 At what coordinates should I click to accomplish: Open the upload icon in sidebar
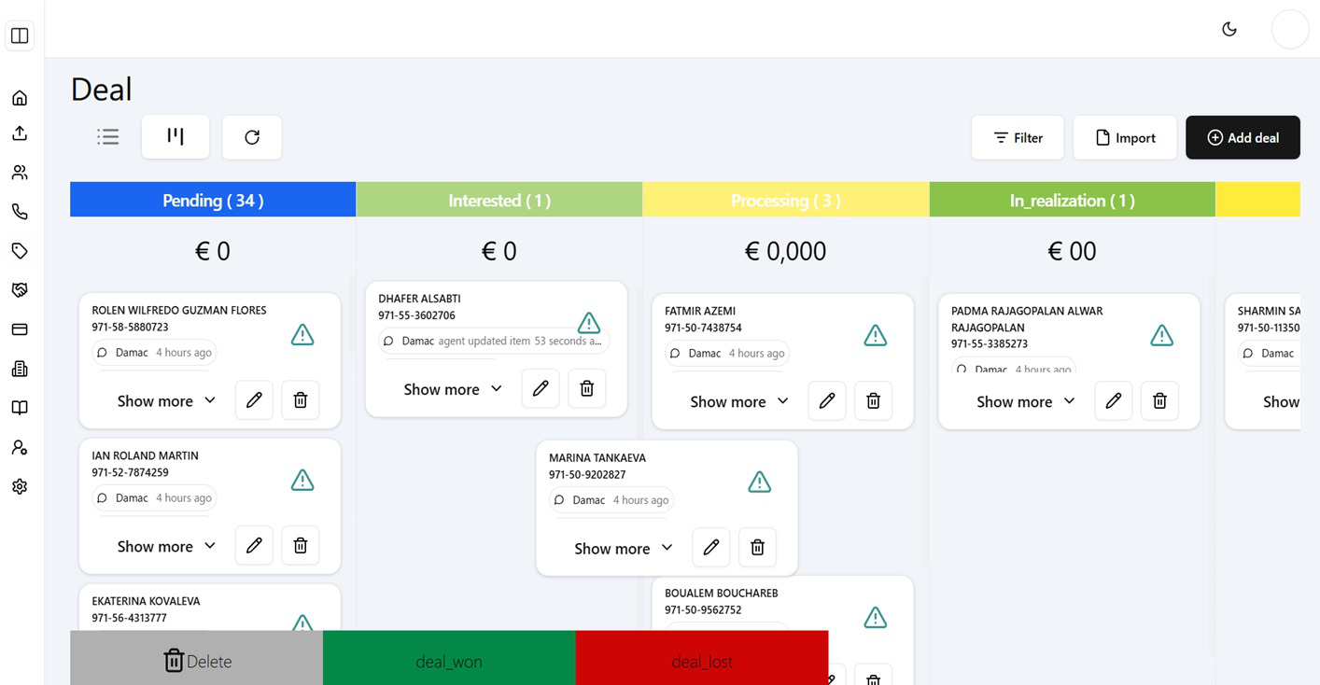(20, 133)
